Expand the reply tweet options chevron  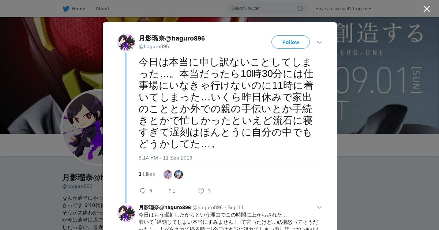[x=319, y=207]
